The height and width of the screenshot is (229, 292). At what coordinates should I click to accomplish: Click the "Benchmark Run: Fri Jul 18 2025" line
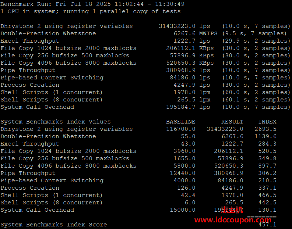point(92,4)
